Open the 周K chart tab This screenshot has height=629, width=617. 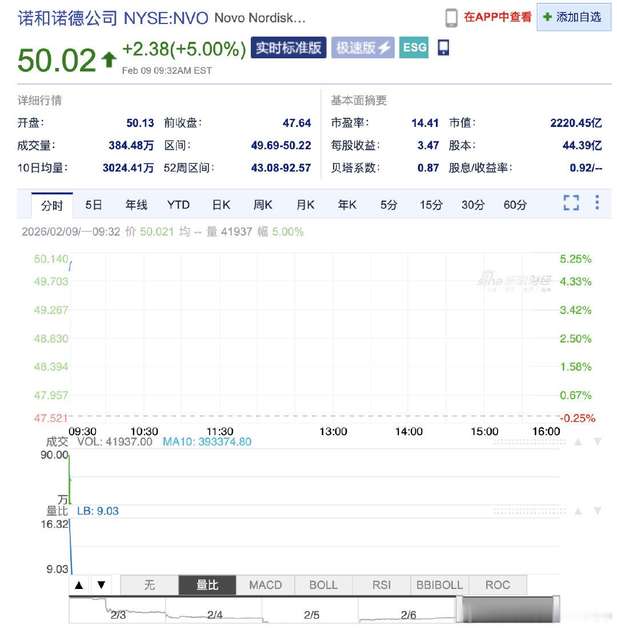(263, 205)
